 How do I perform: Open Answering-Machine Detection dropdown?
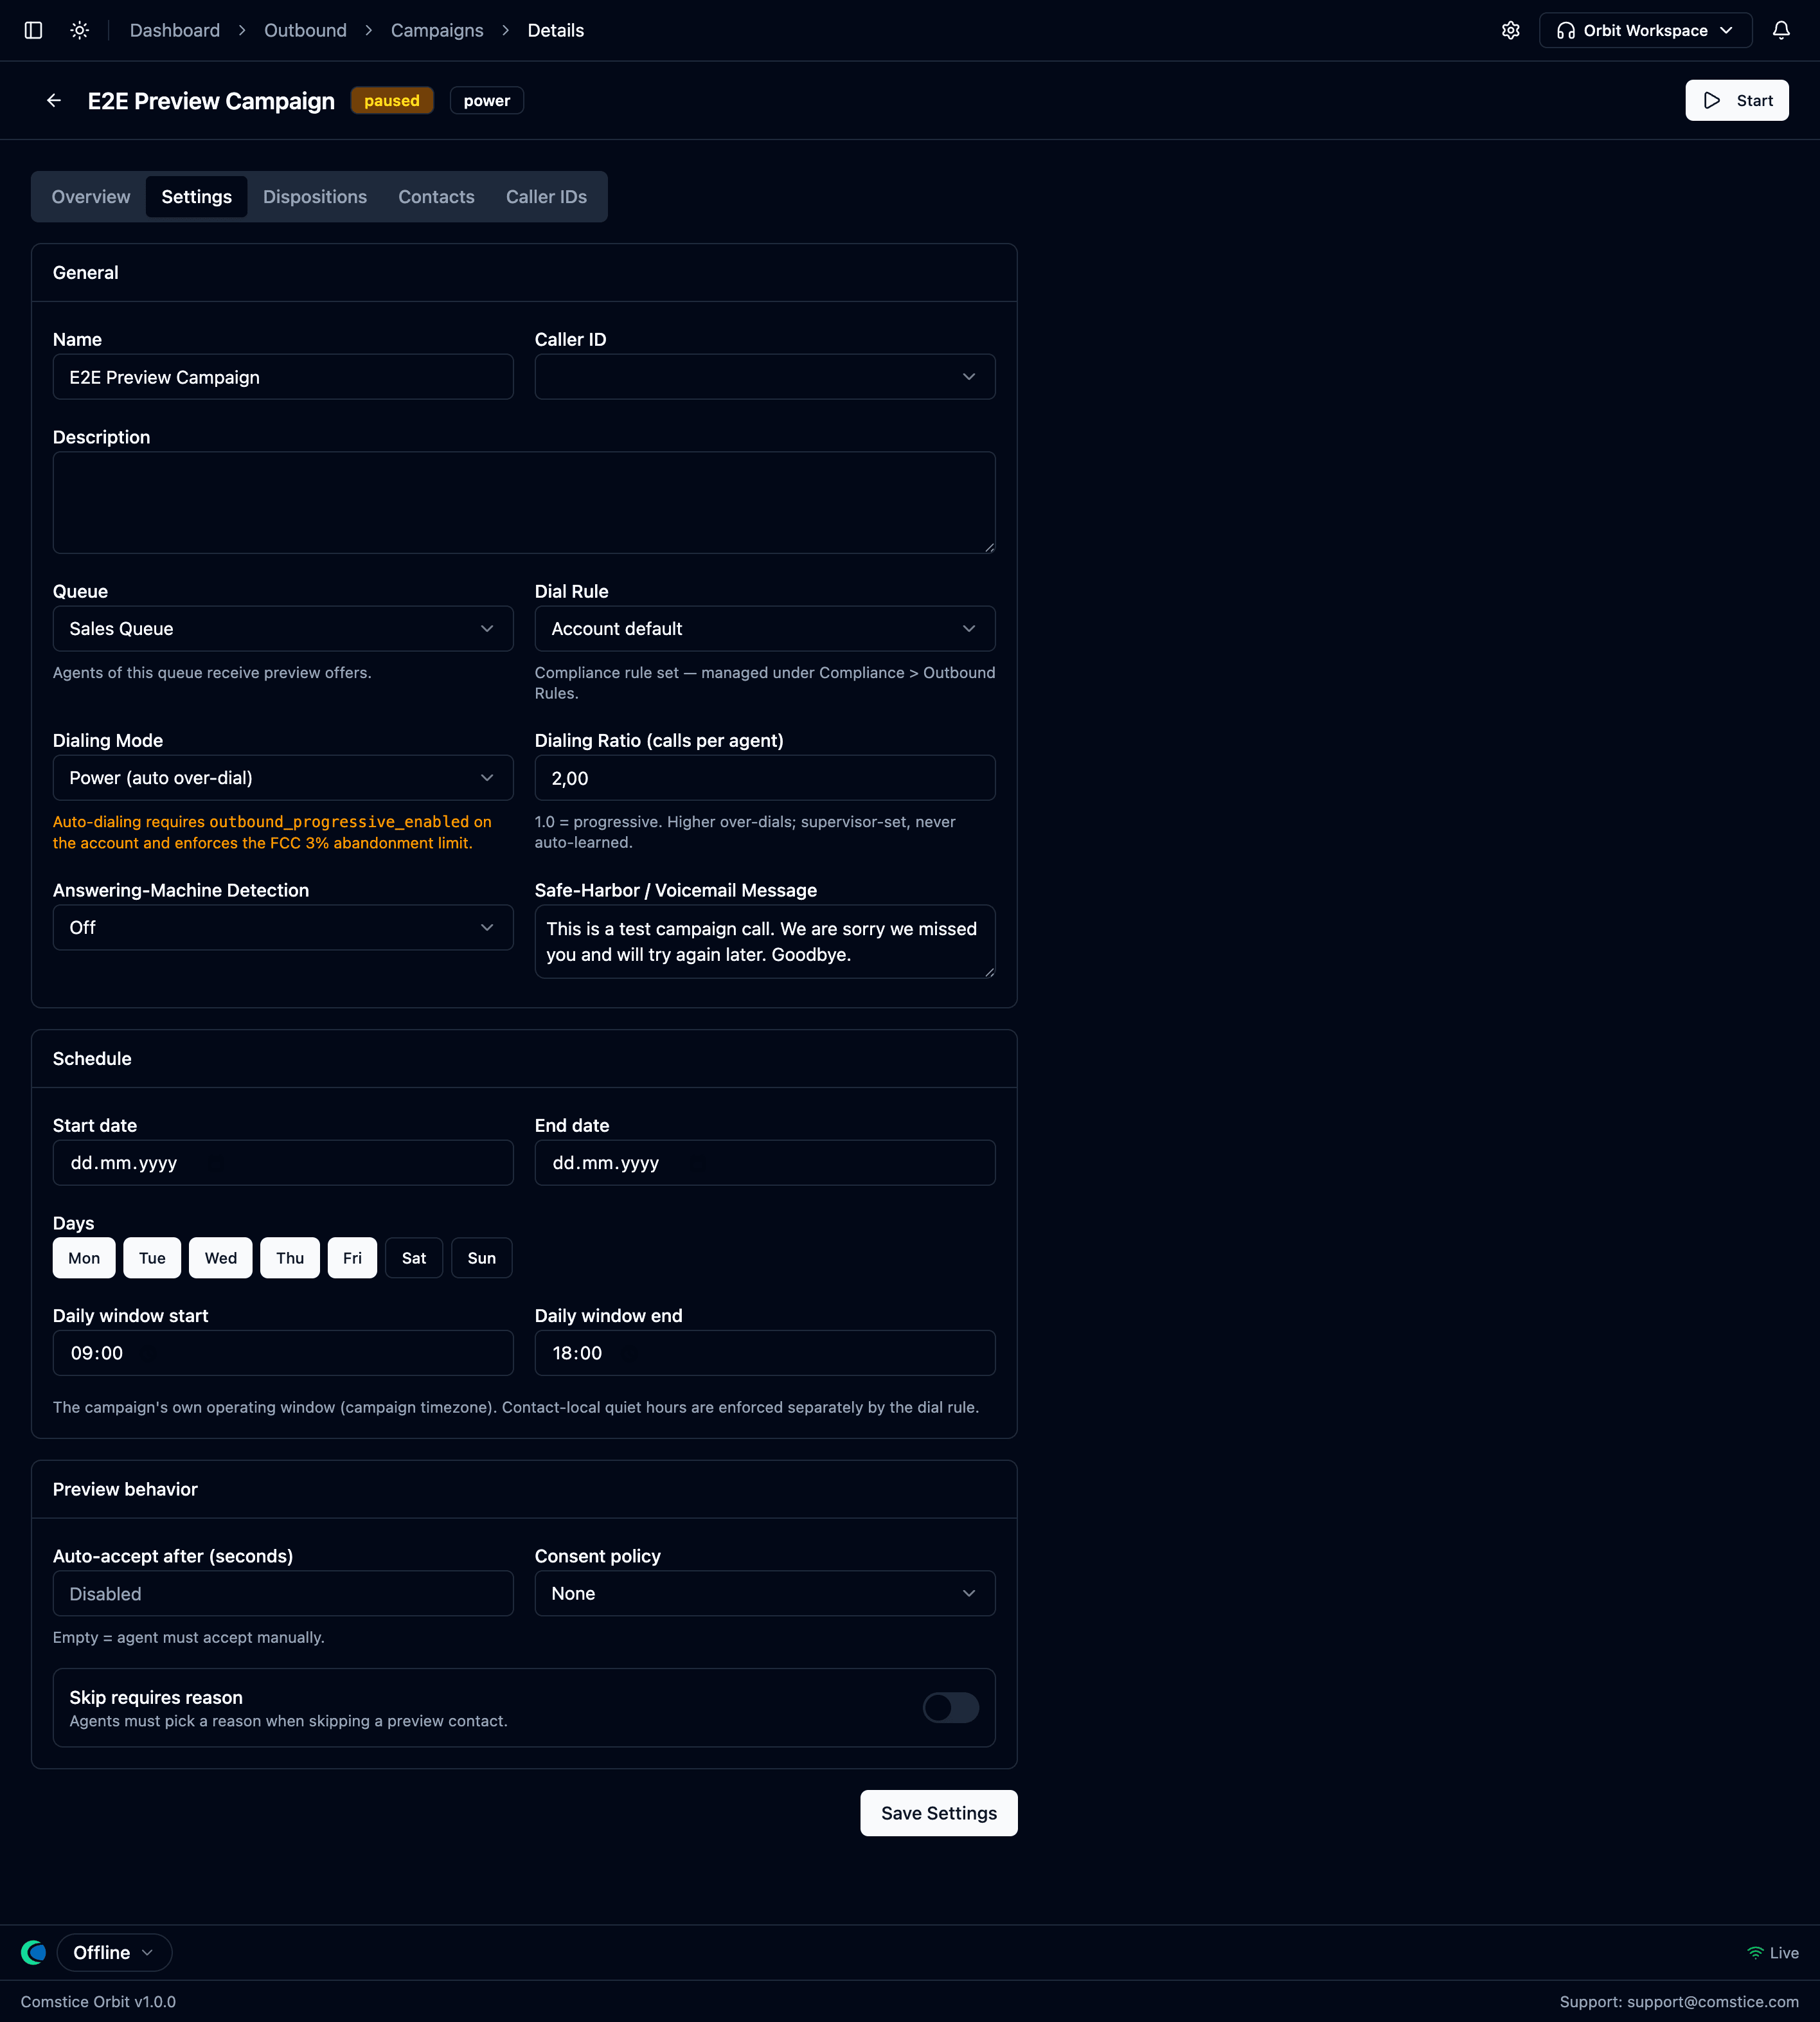pos(283,928)
